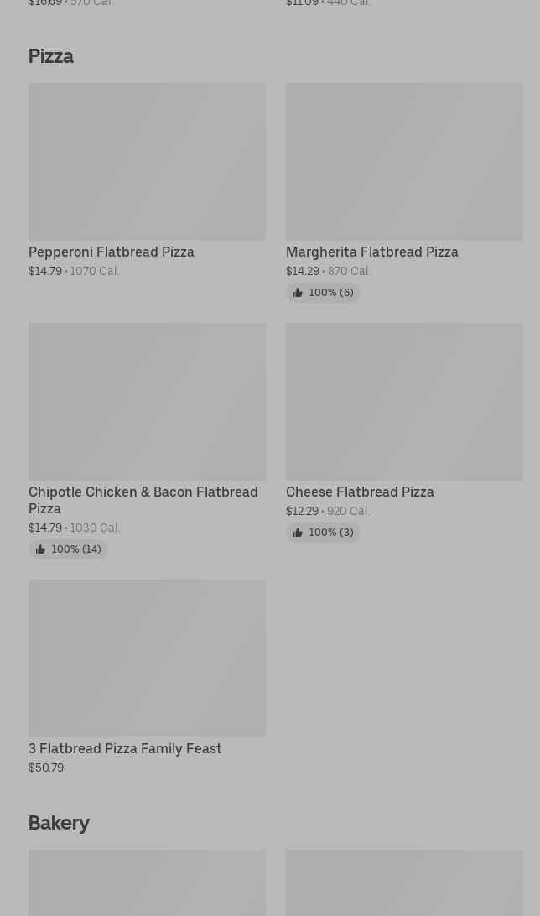Click thumbs-up icon under Chipotle Chicken & Bacon
Image resolution: width=540 pixels, height=916 pixels.
tap(40, 549)
